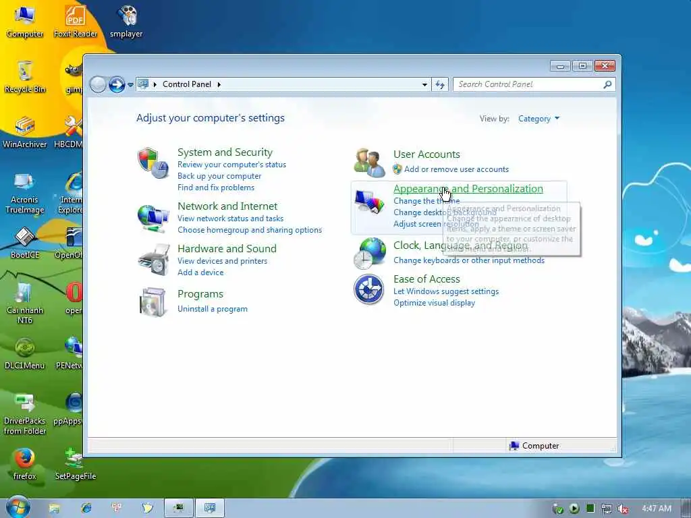Select the Acronis TrueImage desktop icon

pyautogui.click(x=25, y=193)
